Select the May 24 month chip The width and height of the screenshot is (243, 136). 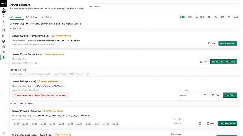pyautogui.click(x=79, y=124)
